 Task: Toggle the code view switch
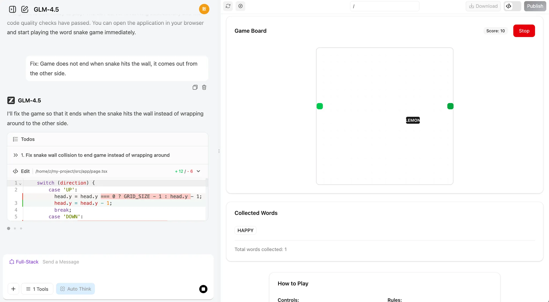512,6
